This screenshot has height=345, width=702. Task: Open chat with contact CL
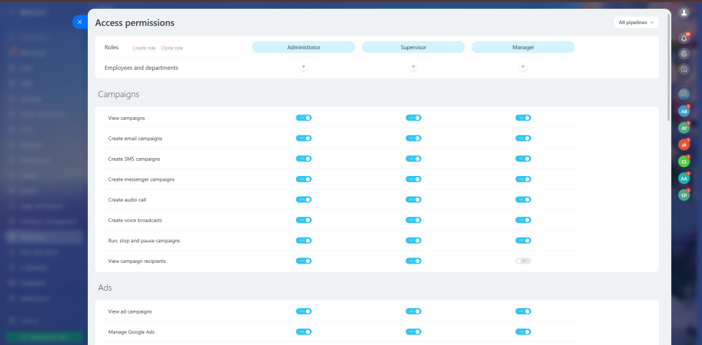coord(683,162)
